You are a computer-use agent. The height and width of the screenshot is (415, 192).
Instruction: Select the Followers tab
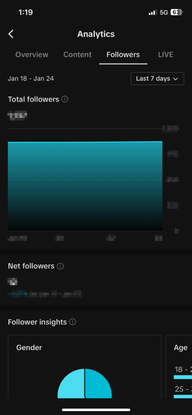click(x=123, y=55)
